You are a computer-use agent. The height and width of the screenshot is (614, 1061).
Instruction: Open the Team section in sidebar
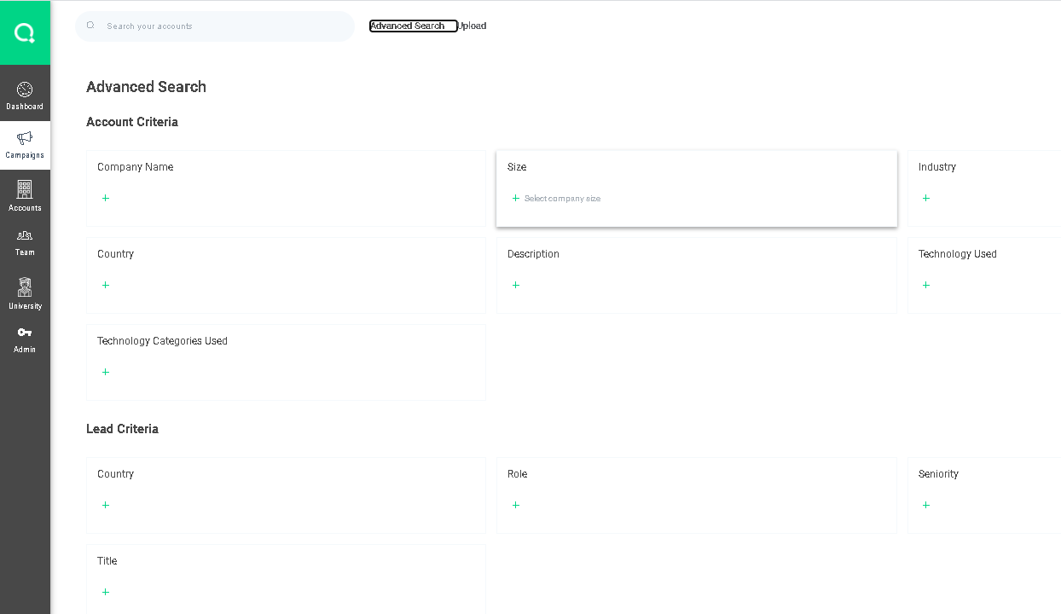(25, 242)
